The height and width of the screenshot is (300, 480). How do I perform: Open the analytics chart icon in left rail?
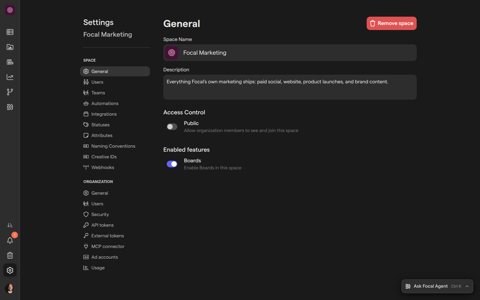click(x=10, y=77)
